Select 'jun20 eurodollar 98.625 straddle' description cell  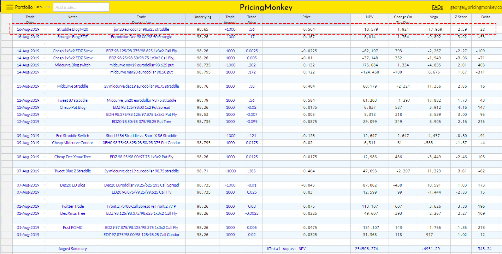(x=141, y=29)
